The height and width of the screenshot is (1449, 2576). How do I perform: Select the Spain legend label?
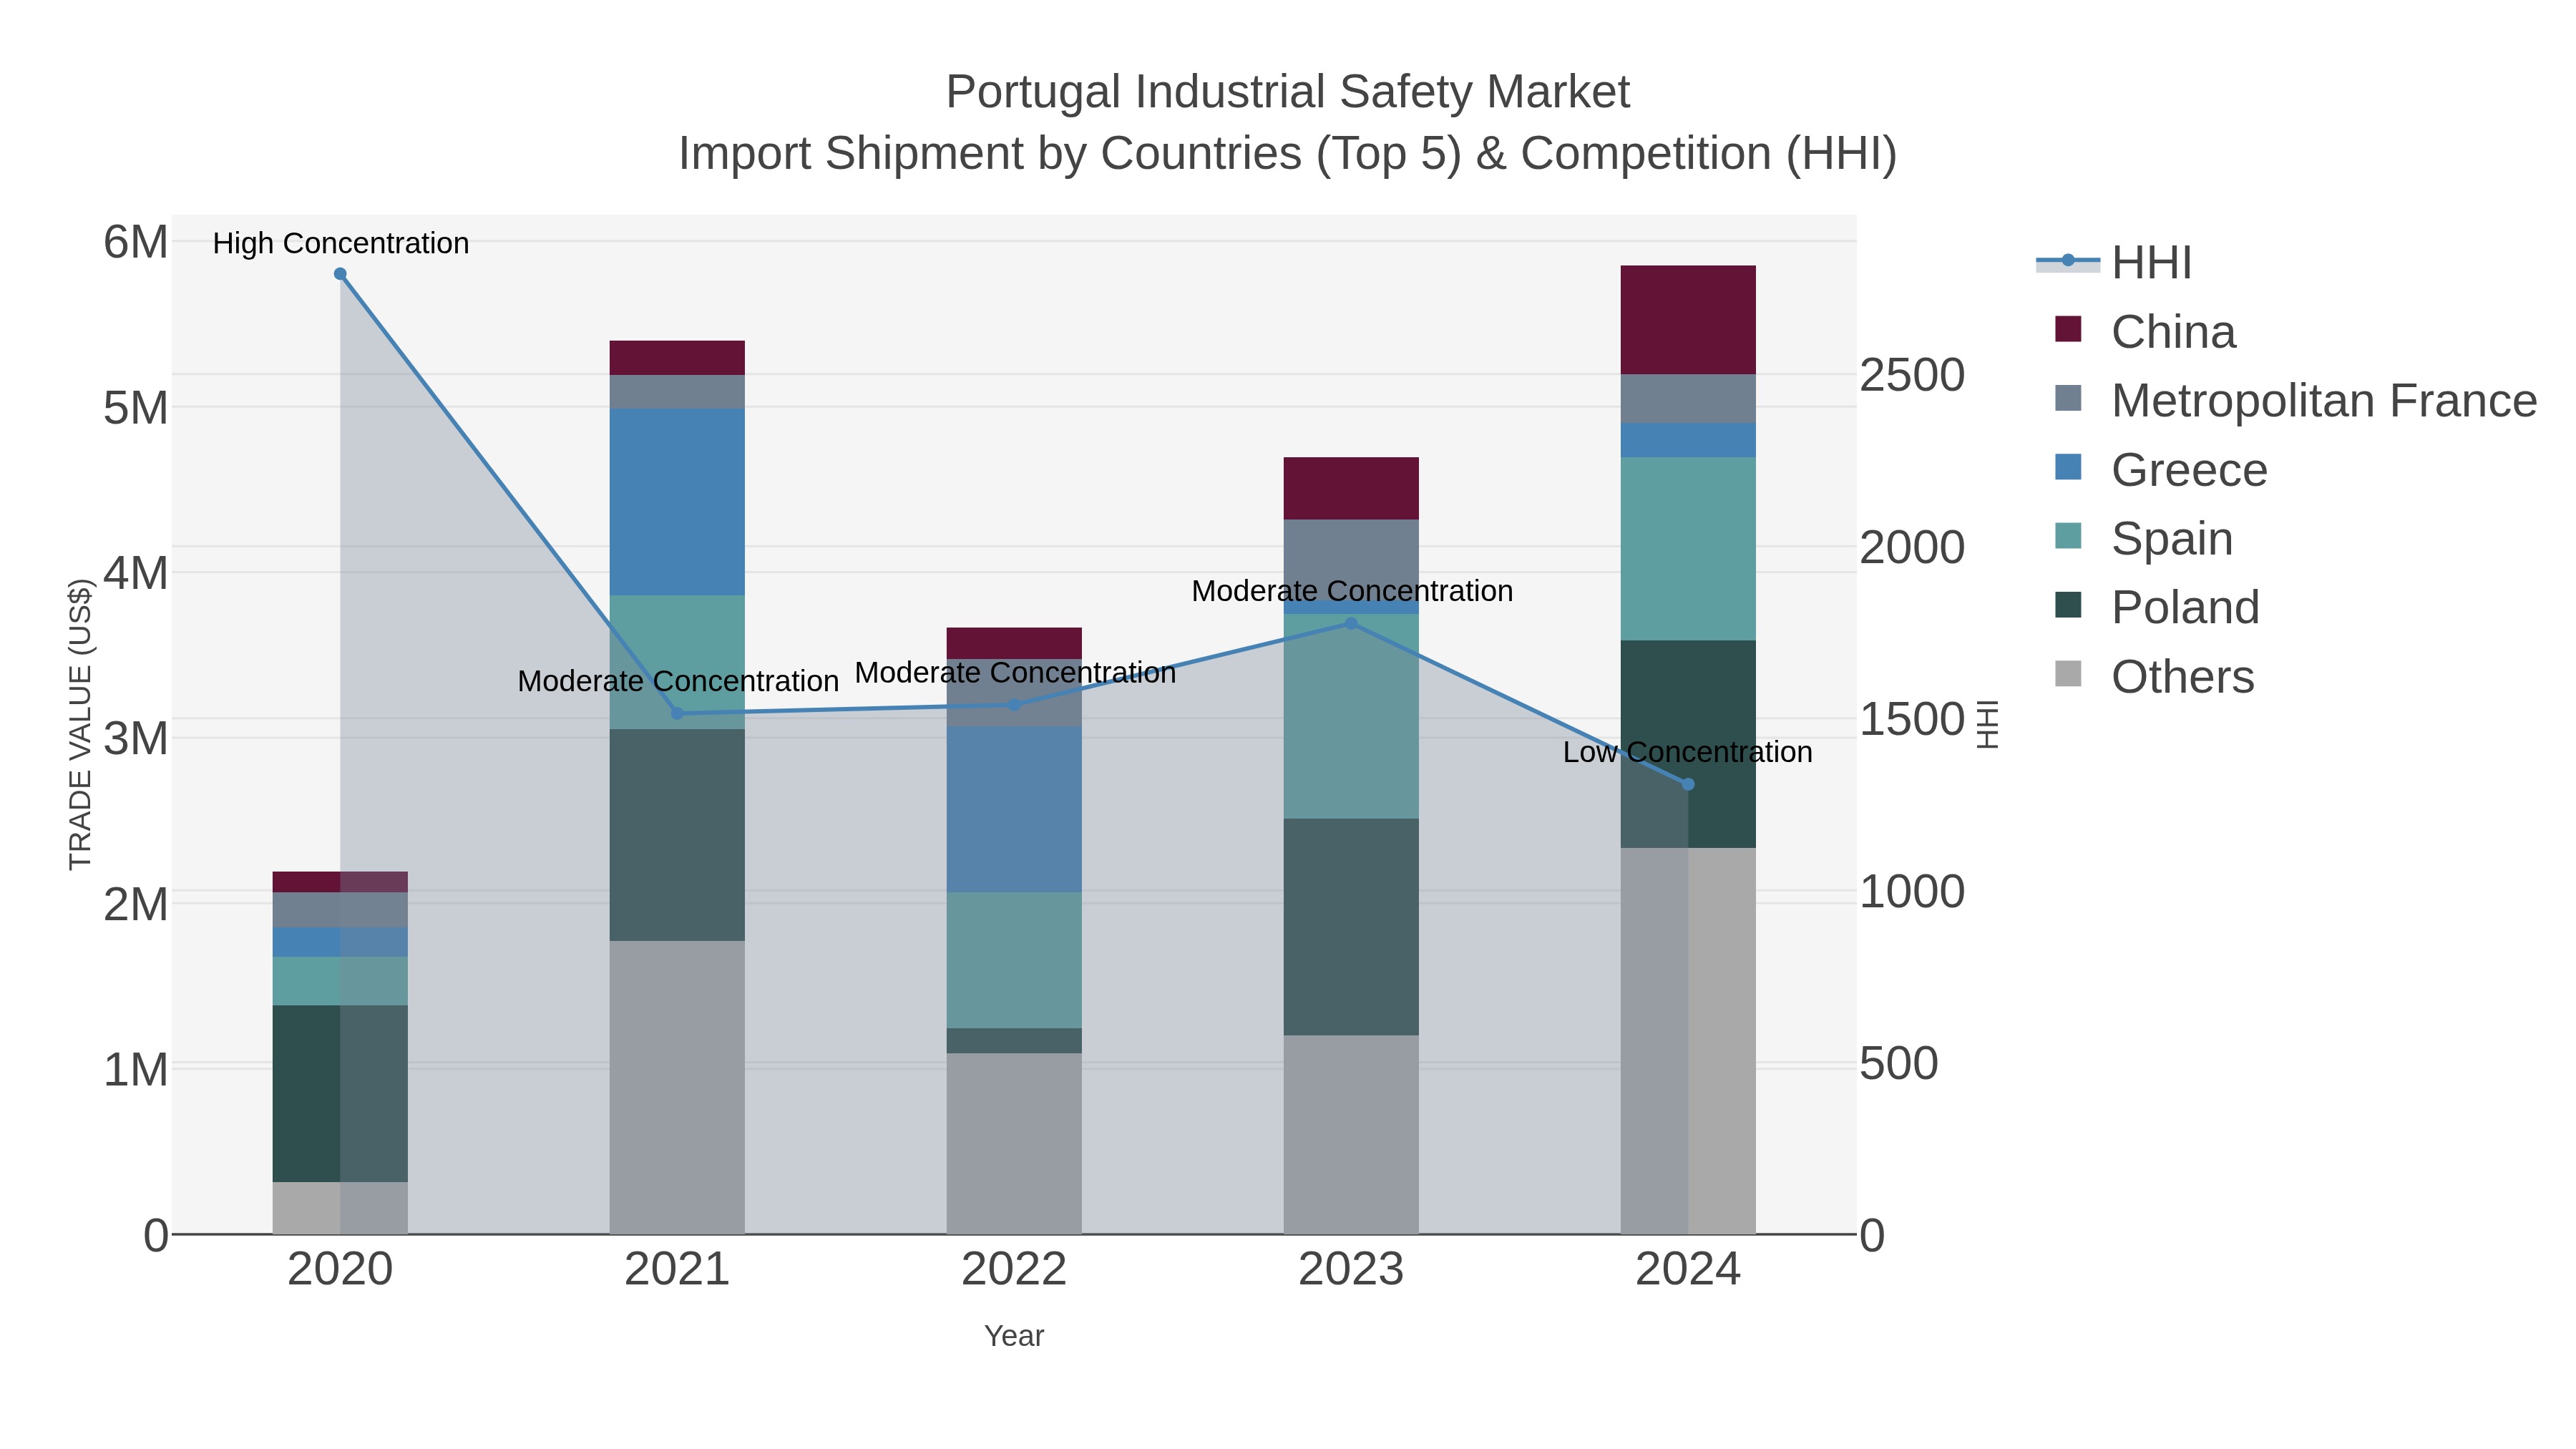2172,538
